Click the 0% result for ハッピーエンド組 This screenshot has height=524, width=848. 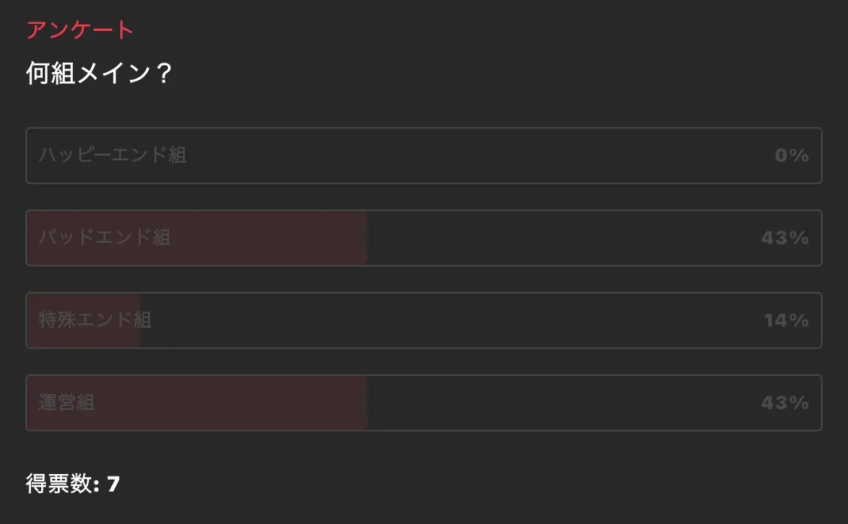(x=791, y=155)
